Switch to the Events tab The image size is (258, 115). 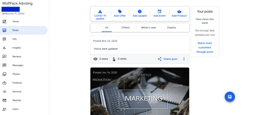172,28
